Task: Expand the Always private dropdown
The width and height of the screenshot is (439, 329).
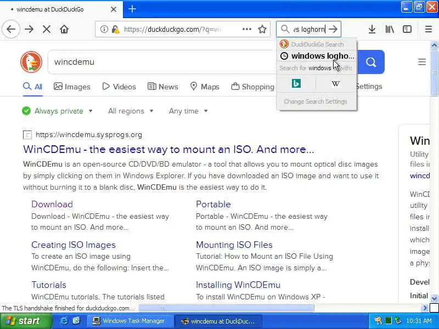Action: click(58, 111)
